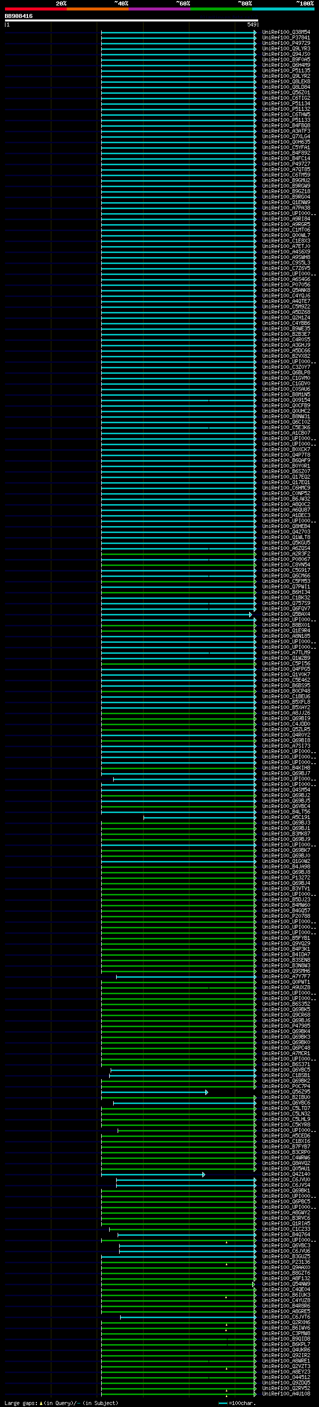Viewport: 319px width, 1407px height.
Task: Click the purple ~60% identity legend bar
Action: (x=160, y=9)
